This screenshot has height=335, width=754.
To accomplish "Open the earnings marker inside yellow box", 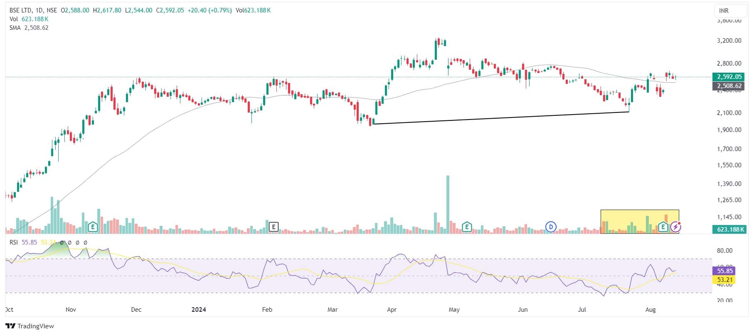I will pyautogui.click(x=663, y=227).
